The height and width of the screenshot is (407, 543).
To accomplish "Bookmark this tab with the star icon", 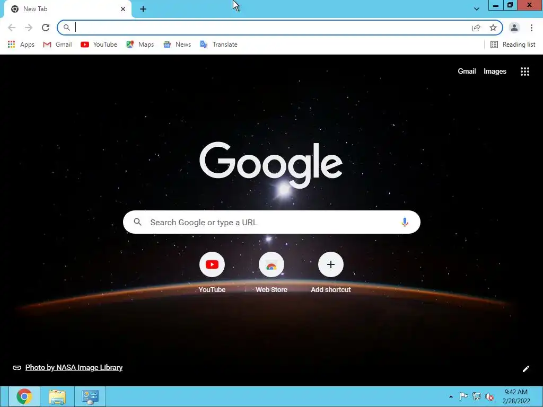I will pos(493,28).
